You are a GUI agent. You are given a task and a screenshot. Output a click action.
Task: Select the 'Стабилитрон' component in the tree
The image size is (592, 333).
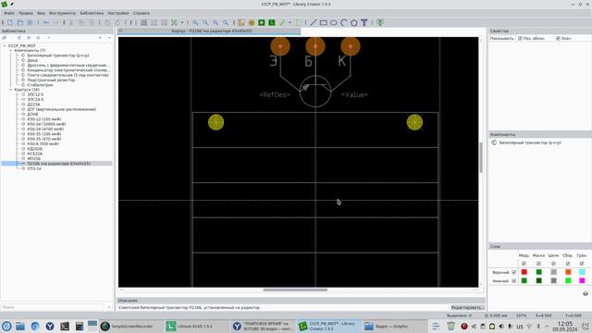click(x=40, y=85)
